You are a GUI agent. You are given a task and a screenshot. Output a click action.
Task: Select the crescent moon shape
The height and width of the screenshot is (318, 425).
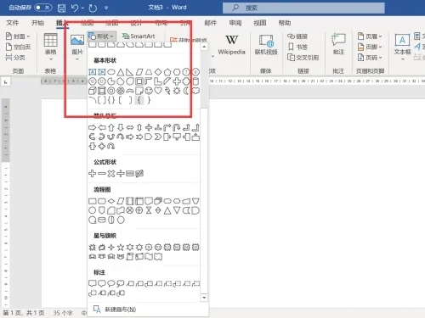click(x=186, y=91)
